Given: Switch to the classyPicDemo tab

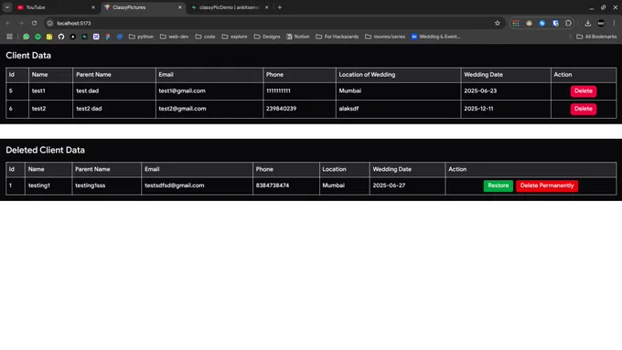Looking at the screenshot, I should [x=231, y=7].
